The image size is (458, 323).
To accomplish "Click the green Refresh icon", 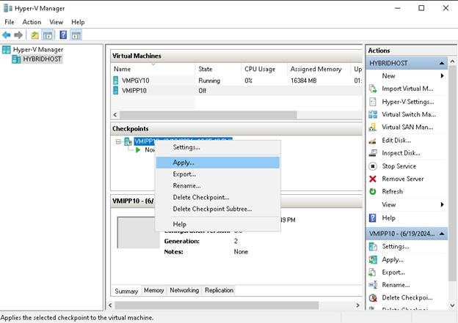I will [373, 191].
